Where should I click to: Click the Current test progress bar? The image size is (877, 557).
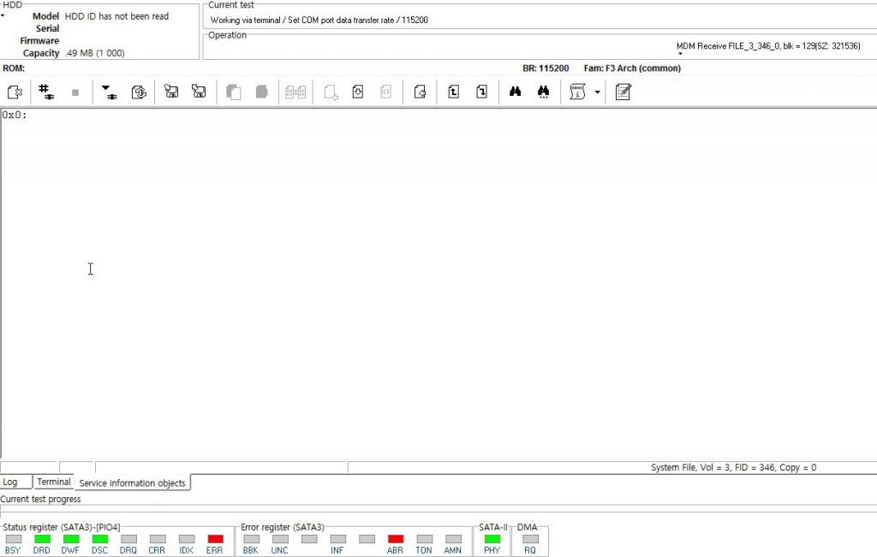pos(438,508)
